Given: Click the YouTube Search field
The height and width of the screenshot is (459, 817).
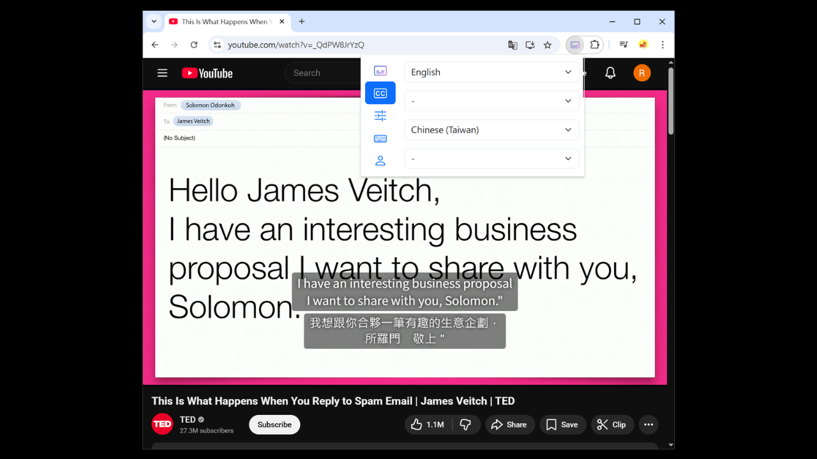Looking at the screenshot, I should pyautogui.click(x=324, y=73).
